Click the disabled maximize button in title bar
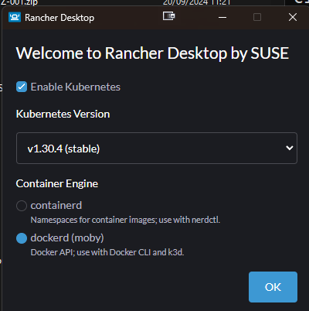Image resolution: width=309 pixels, height=311 pixels. click(257, 17)
